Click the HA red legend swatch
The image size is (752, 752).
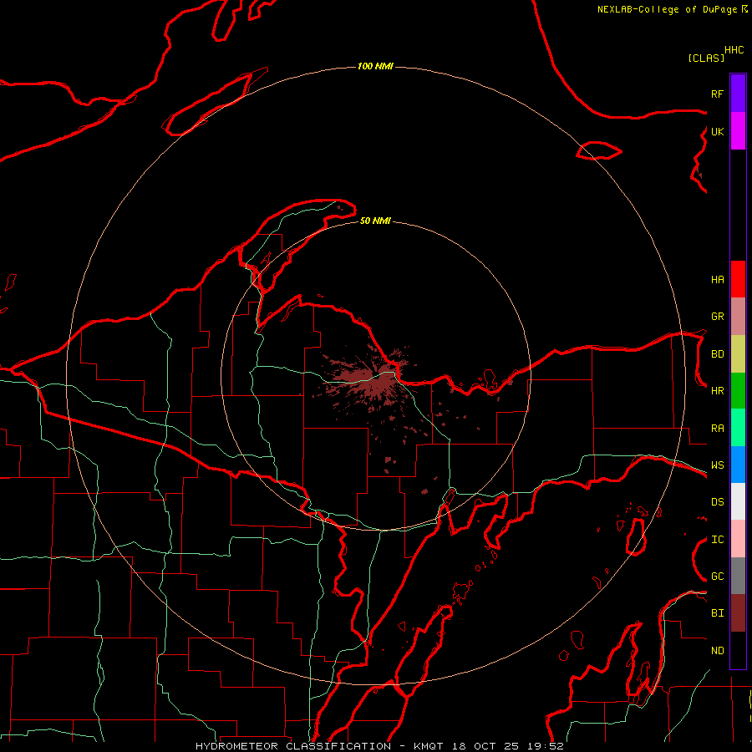tap(738, 279)
